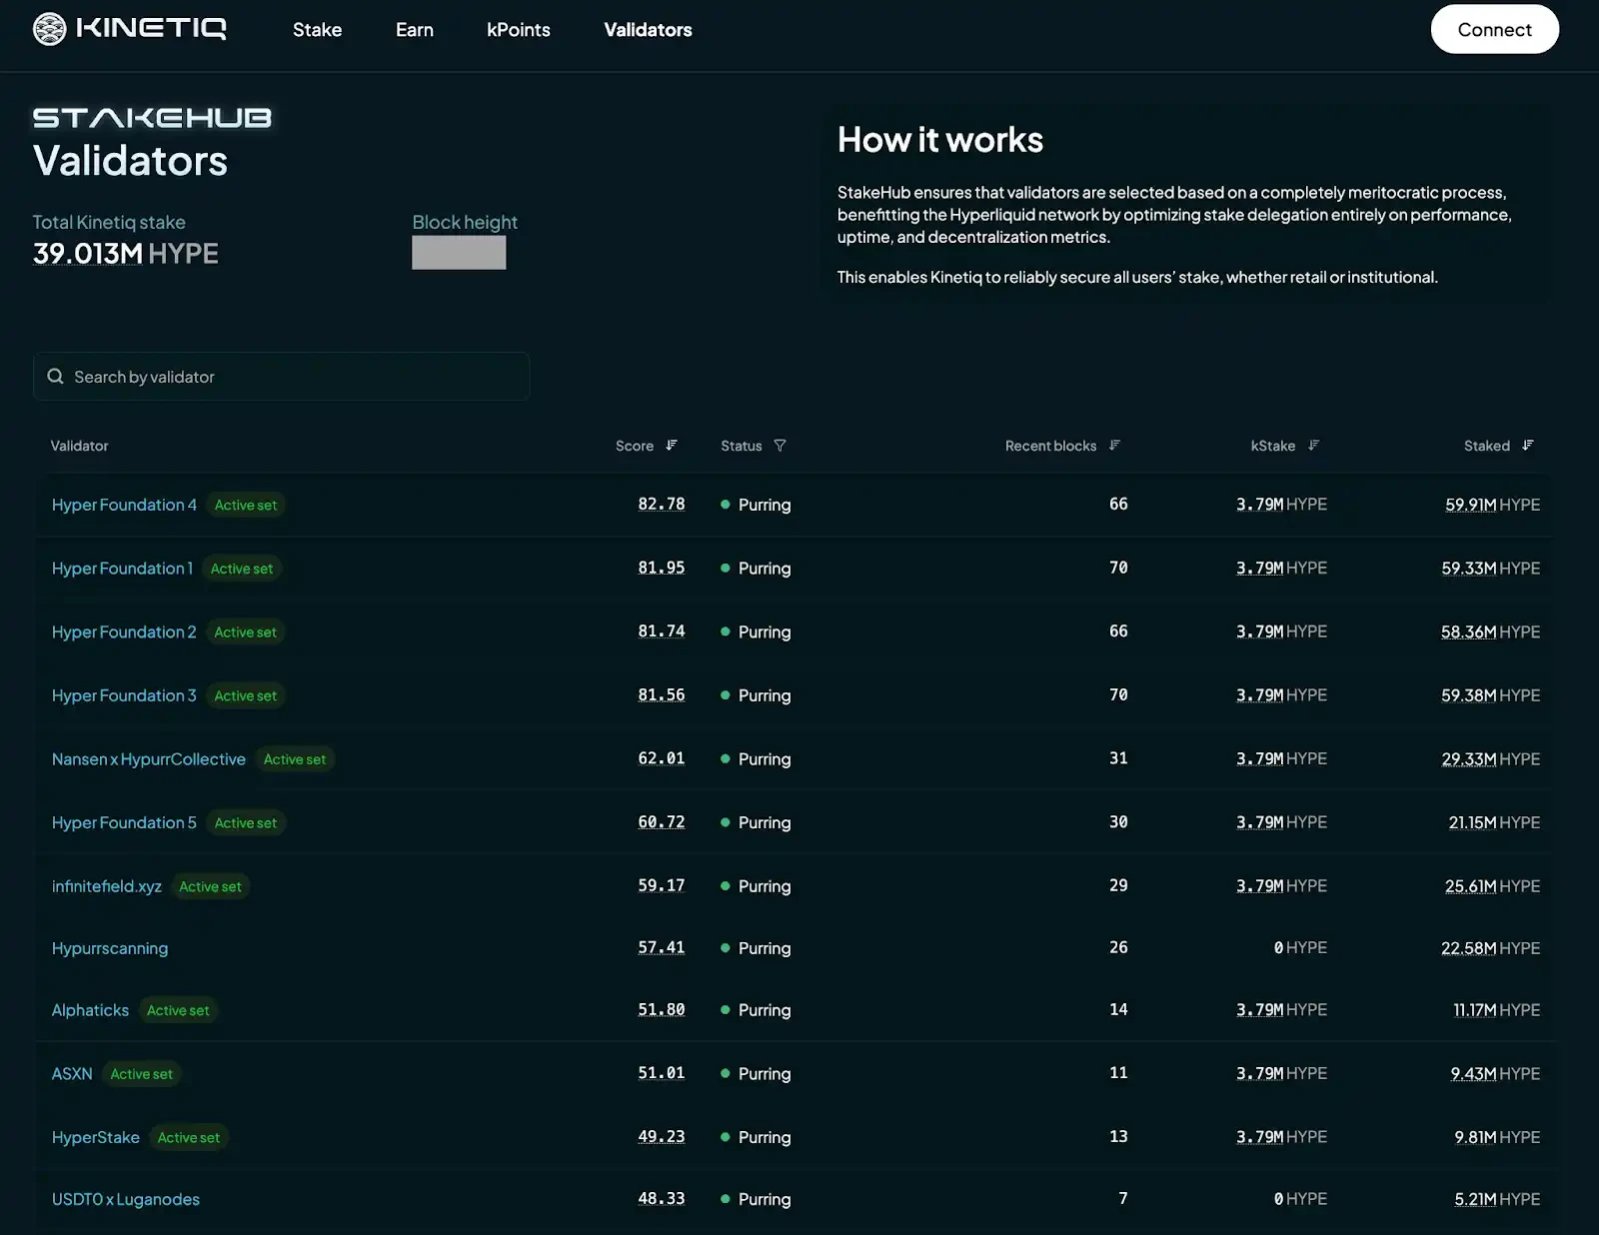
Task: Click the green Purring status dot for Hypurrscanning
Action: [x=726, y=947]
